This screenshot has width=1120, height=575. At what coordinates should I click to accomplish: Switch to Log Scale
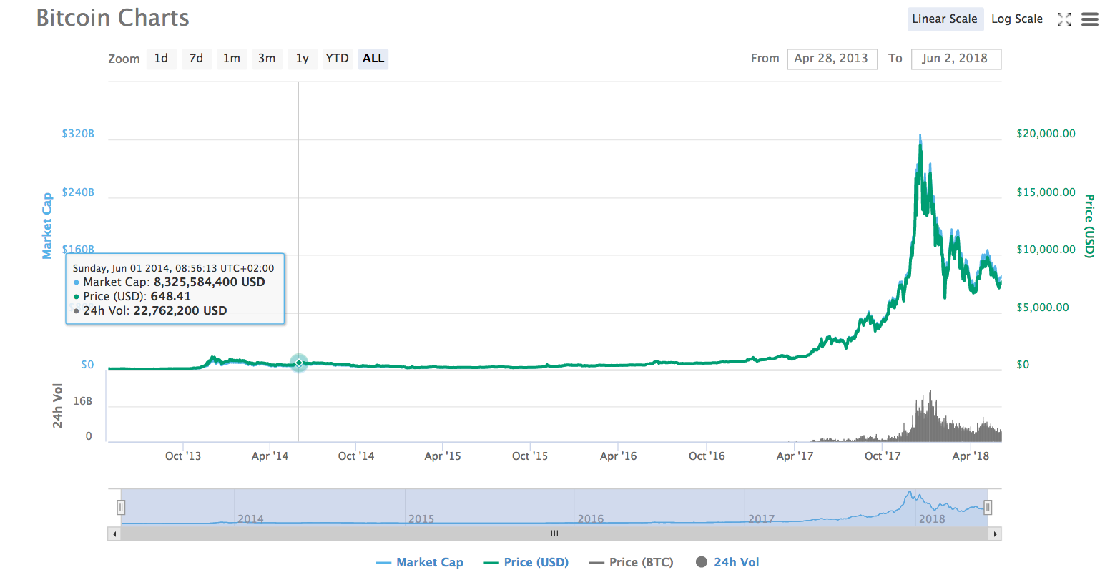tap(1017, 19)
